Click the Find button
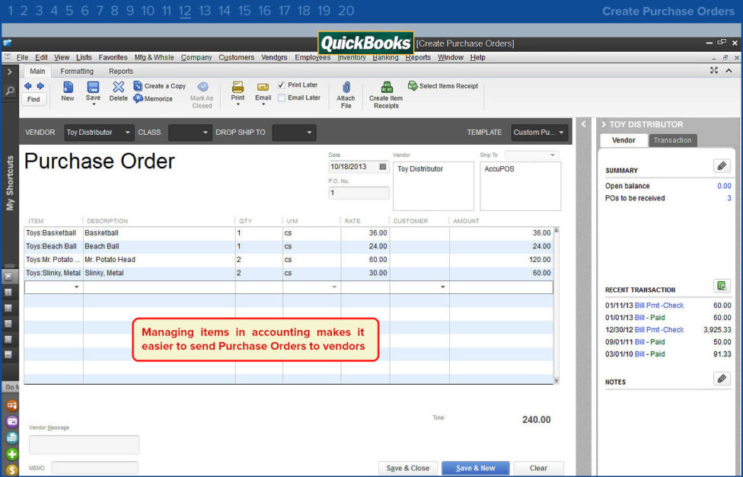 click(x=33, y=99)
